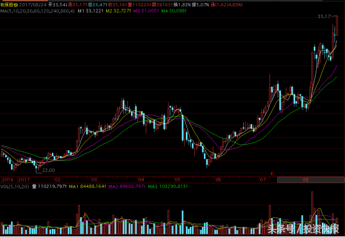
Task: Click the 35.17 high price marker
Action: (x=324, y=16)
